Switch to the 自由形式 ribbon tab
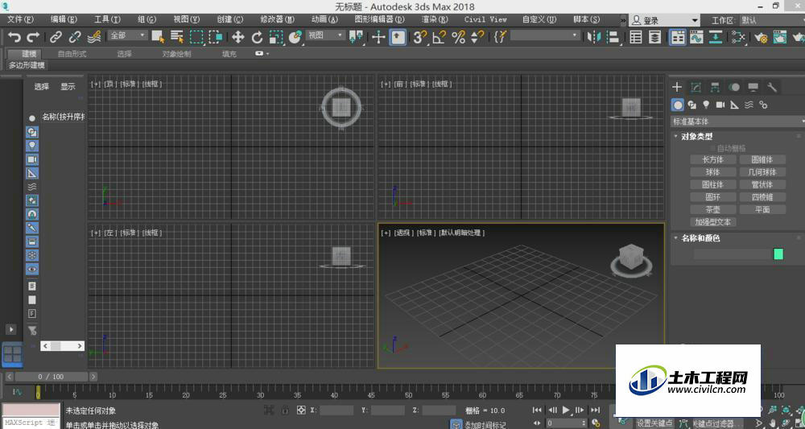The height and width of the screenshot is (429, 805). 72,54
